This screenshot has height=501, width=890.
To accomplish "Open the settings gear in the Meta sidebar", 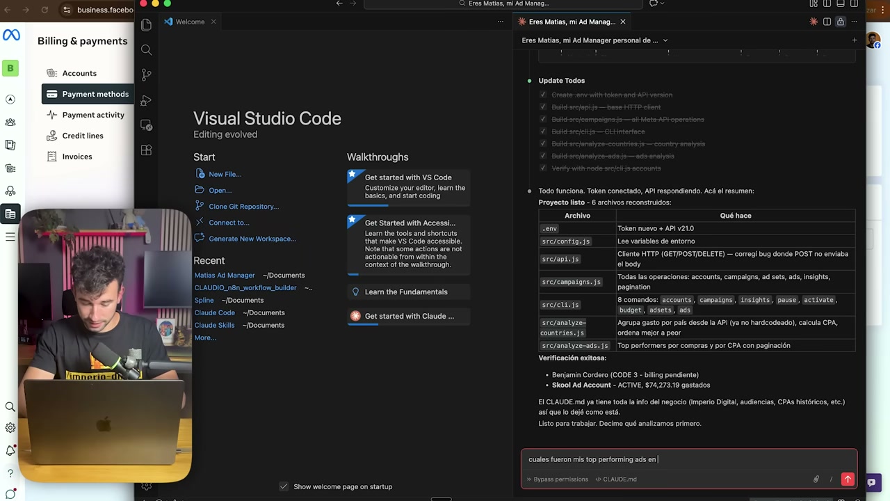I will click(10, 428).
